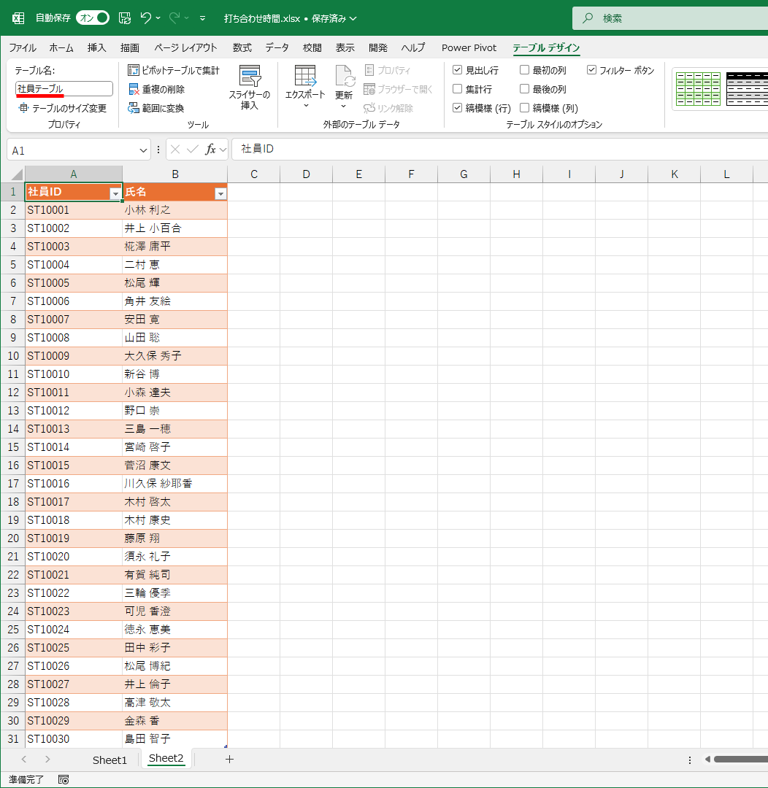Click リンク解除 icon
Viewport: 768px width, 788px height.
369,108
